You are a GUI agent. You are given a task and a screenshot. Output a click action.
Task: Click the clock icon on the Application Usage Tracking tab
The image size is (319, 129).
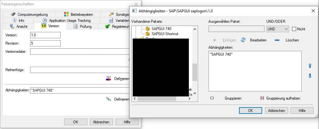[45, 20]
